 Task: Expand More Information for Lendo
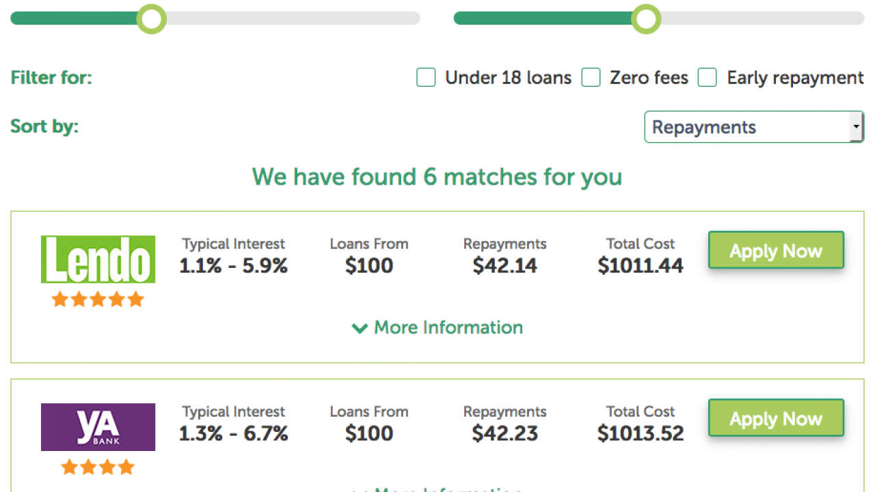pyautogui.click(x=437, y=328)
